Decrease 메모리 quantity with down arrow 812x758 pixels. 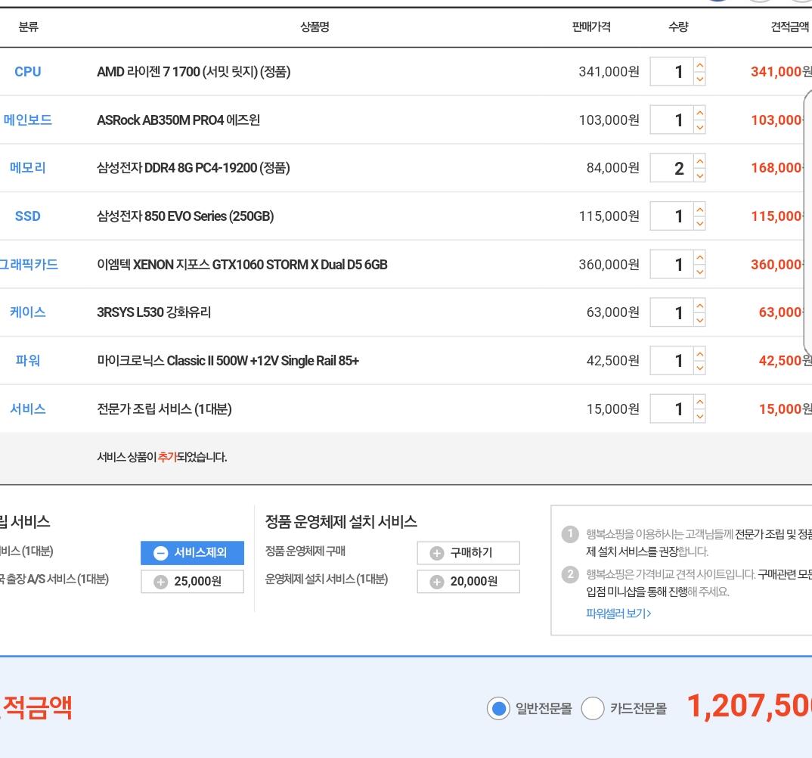click(x=699, y=175)
